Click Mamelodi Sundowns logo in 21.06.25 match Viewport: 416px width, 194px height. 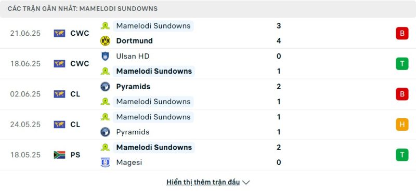pyautogui.click(x=105, y=26)
